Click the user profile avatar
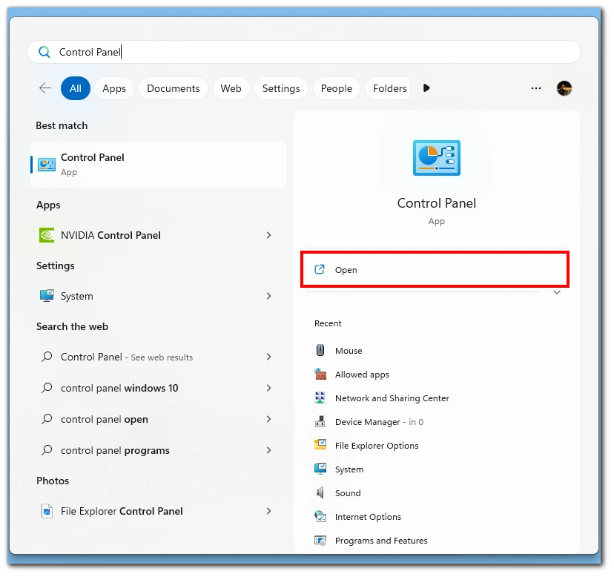 (x=564, y=88)
